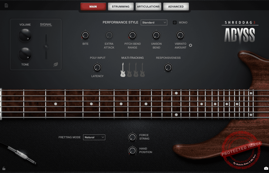Viewport: 269px width, 173px height.
Task: Click the Bite knob
Action: (x=85, y=35)
